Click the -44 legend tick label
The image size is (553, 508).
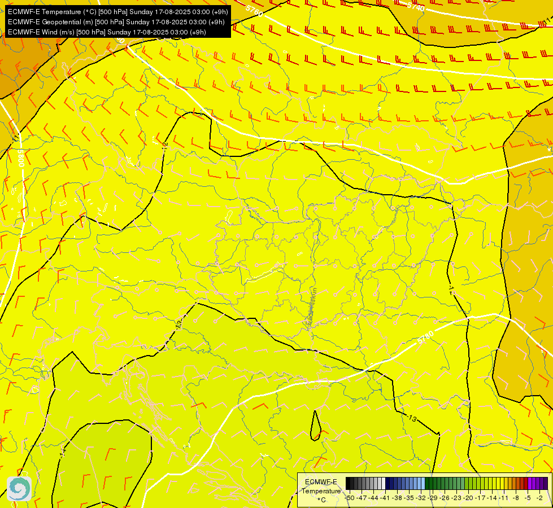point(373,498)
